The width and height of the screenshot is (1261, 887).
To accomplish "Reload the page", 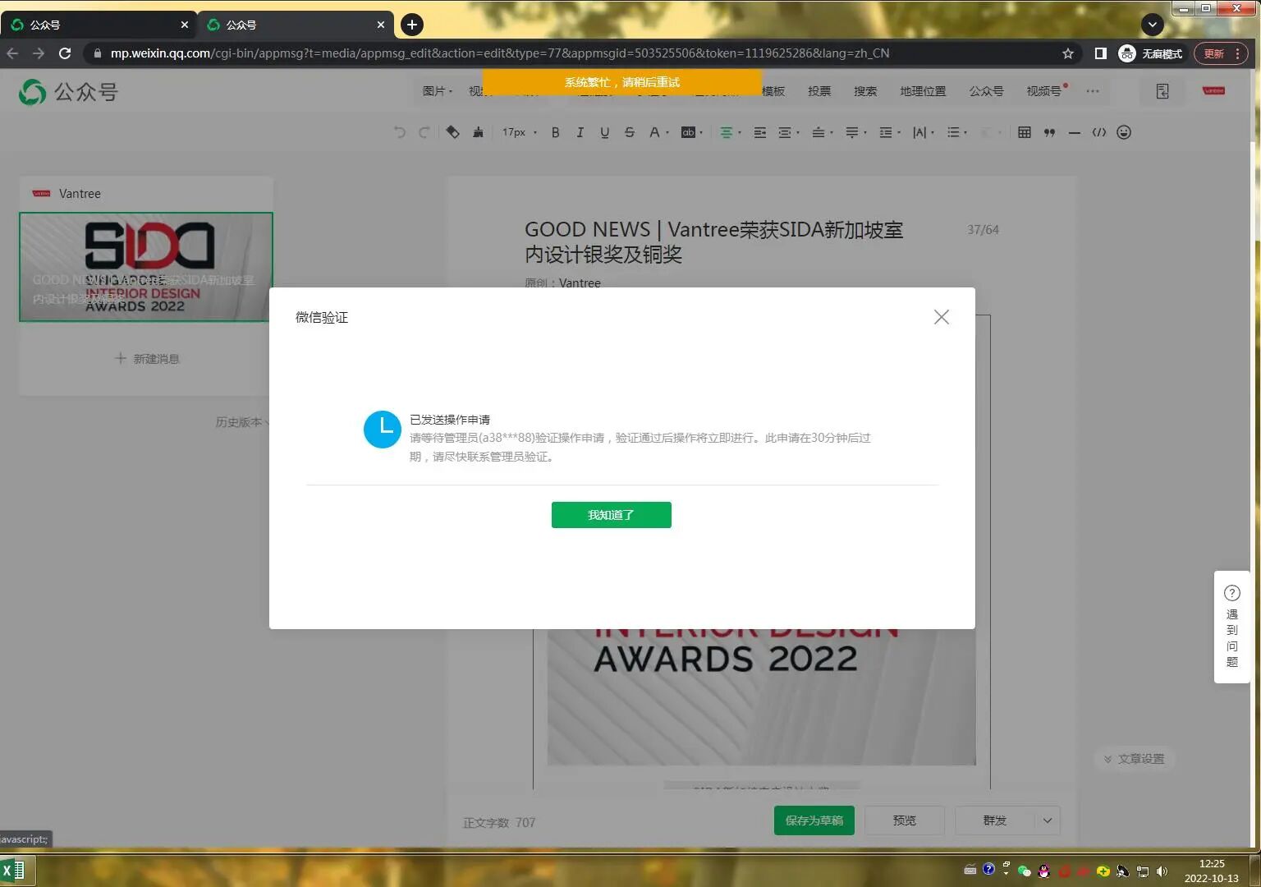I will tap(65, 53).
